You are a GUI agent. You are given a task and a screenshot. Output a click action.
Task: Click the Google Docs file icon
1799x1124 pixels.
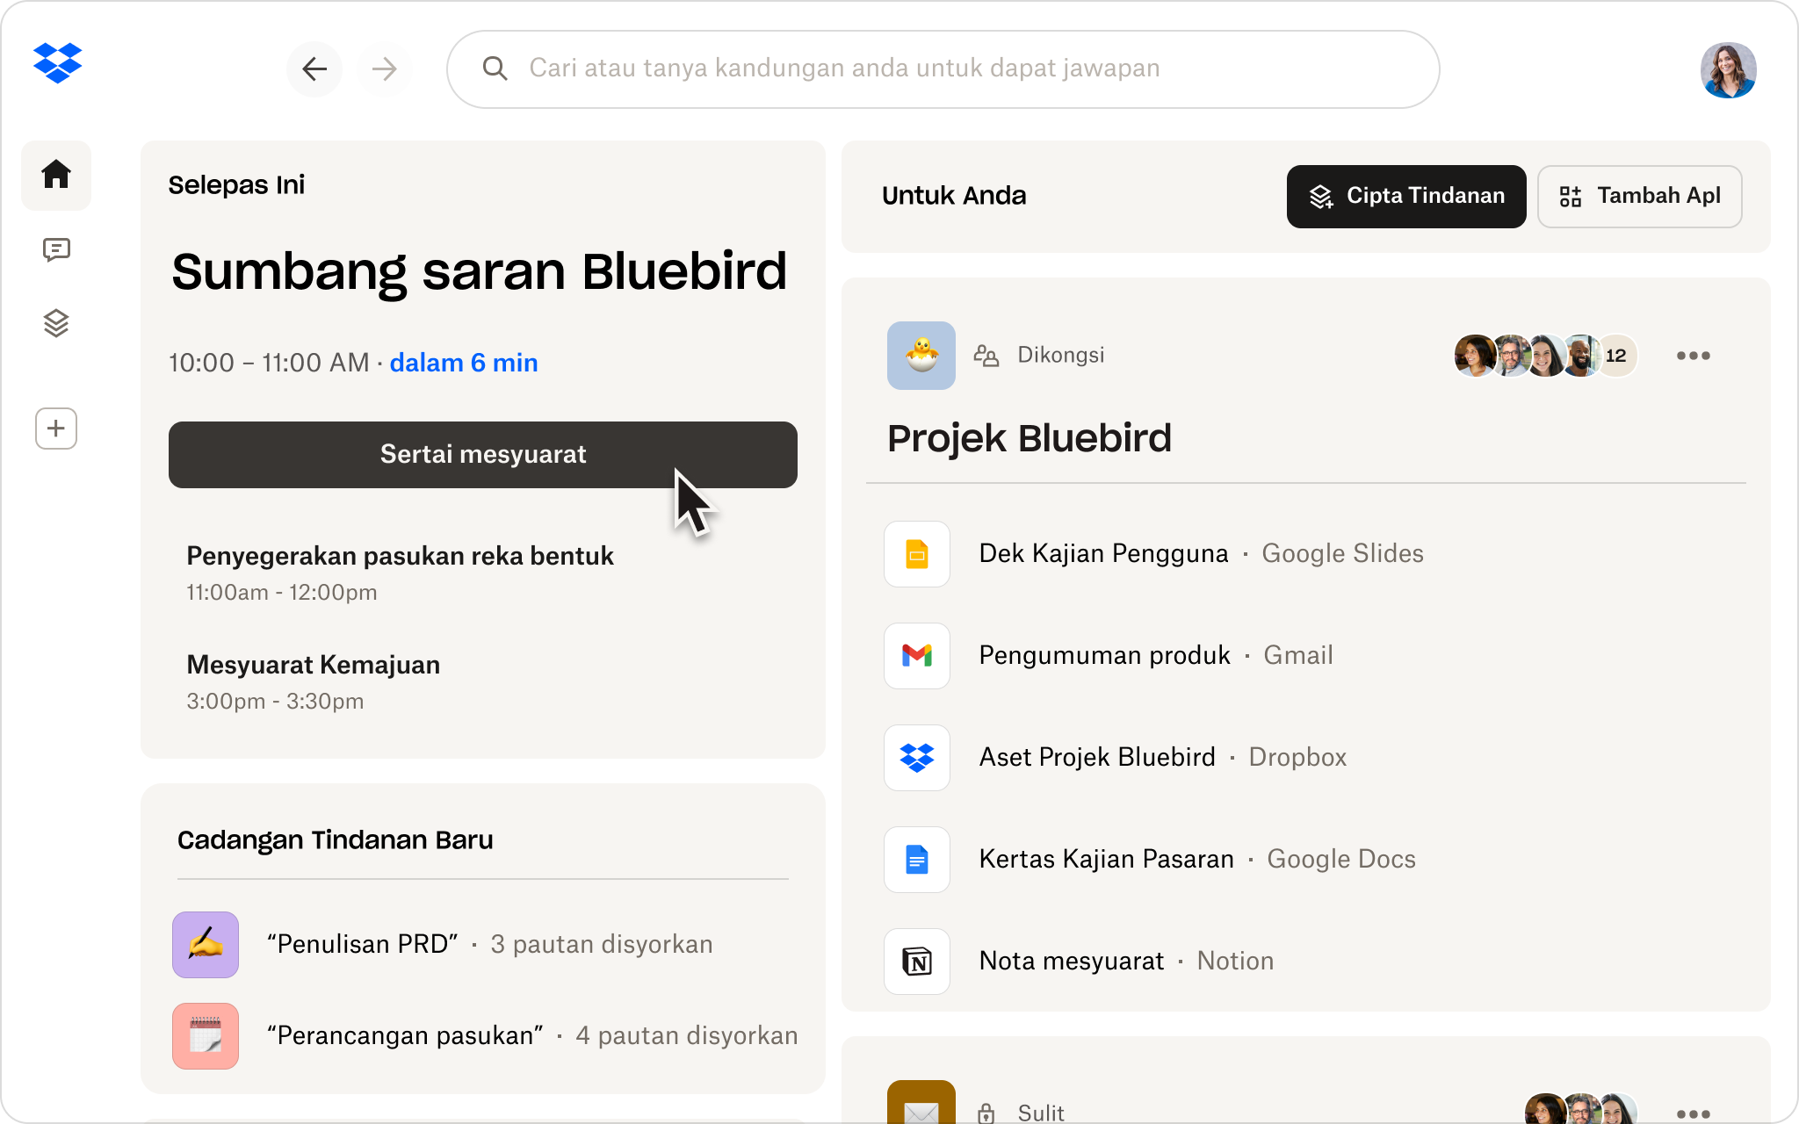[x=917, y=860]
